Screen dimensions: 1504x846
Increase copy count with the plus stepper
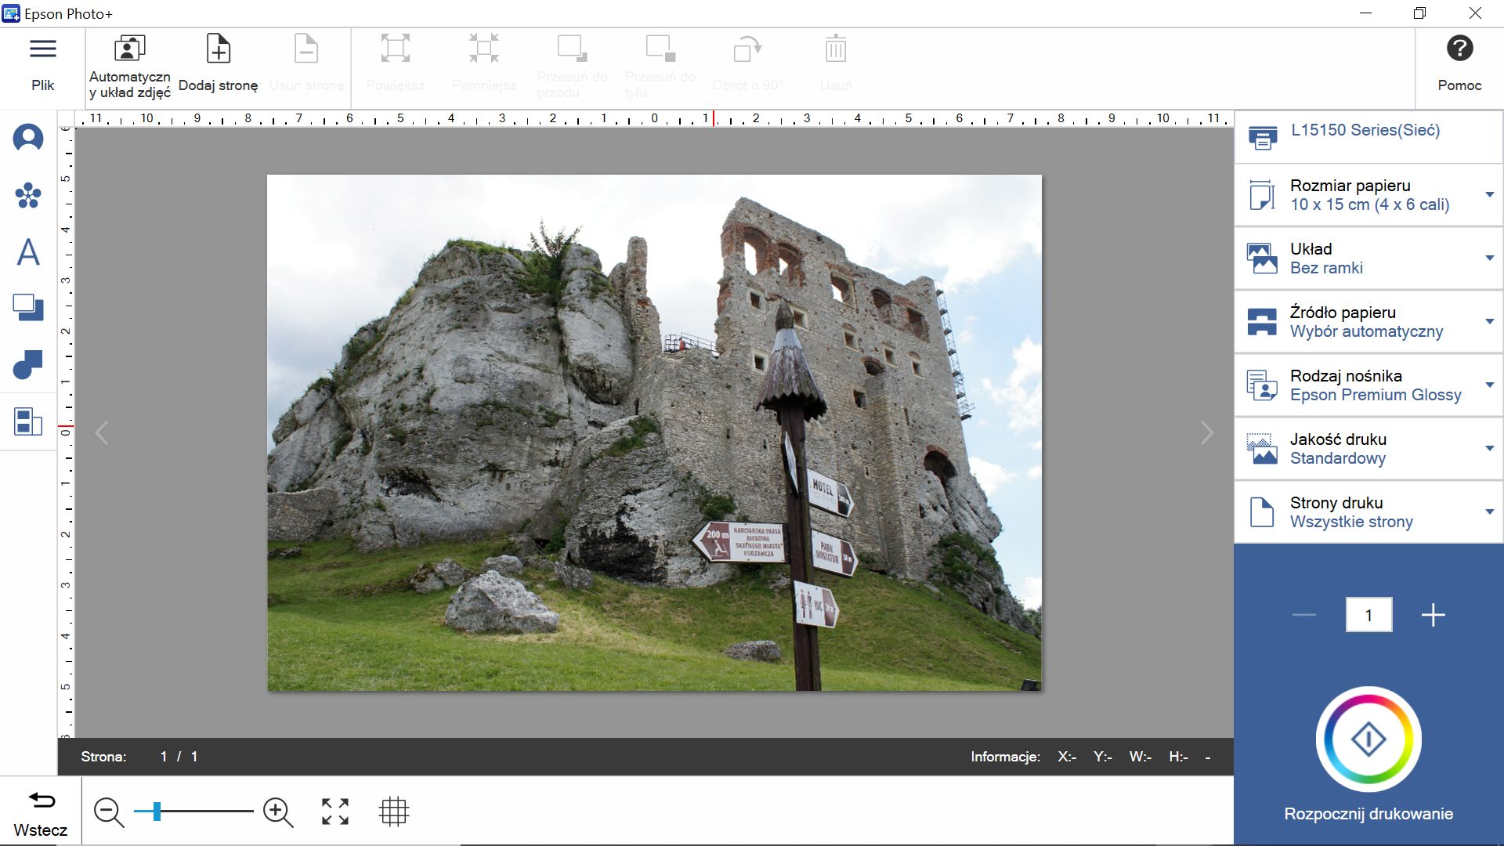click(1433, 615)
